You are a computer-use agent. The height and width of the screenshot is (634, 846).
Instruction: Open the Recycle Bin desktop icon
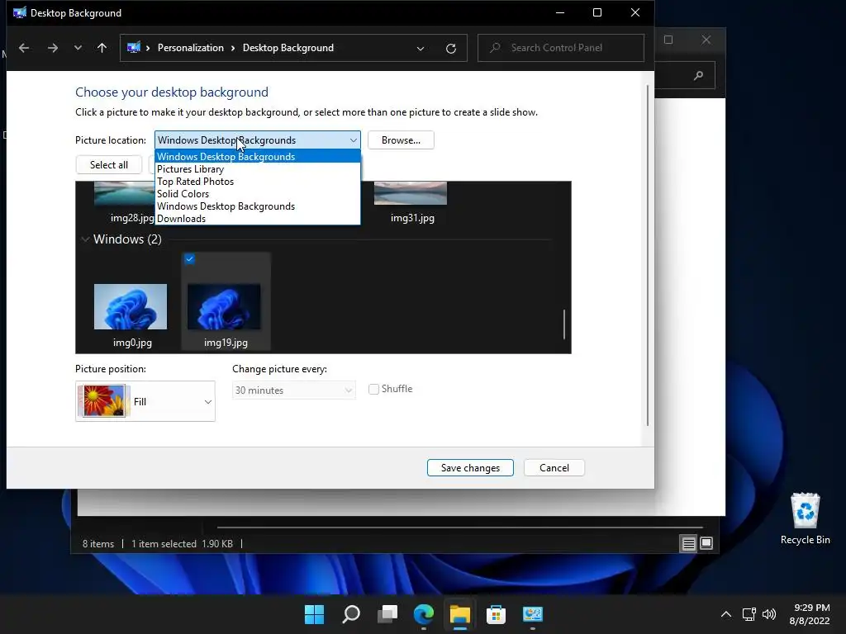coord(805,518)
